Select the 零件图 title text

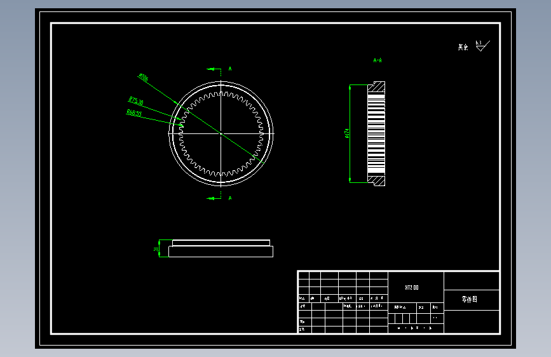point(470,299)
